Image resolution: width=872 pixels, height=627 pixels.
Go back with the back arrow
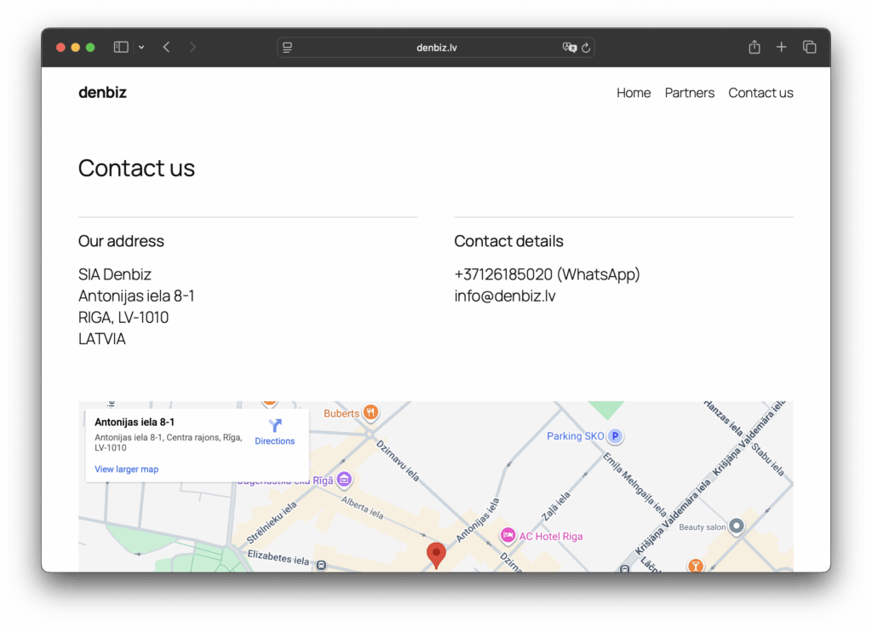[166, 48]
